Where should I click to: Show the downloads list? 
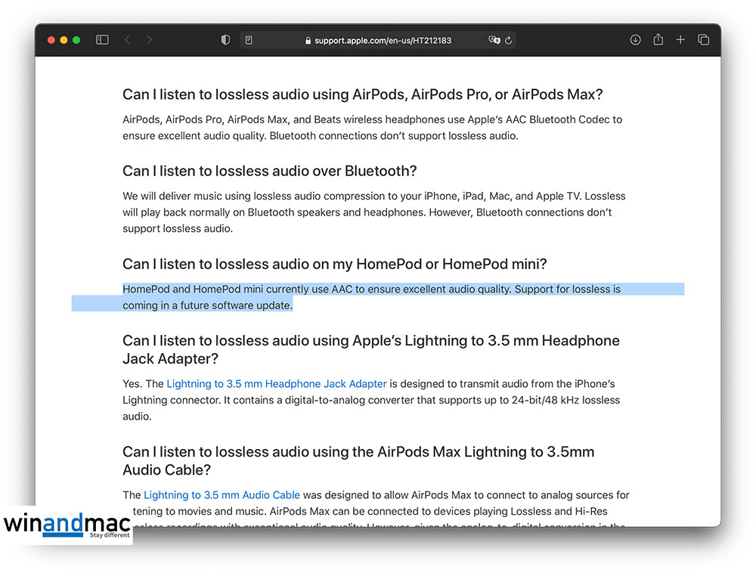point(635,40)
